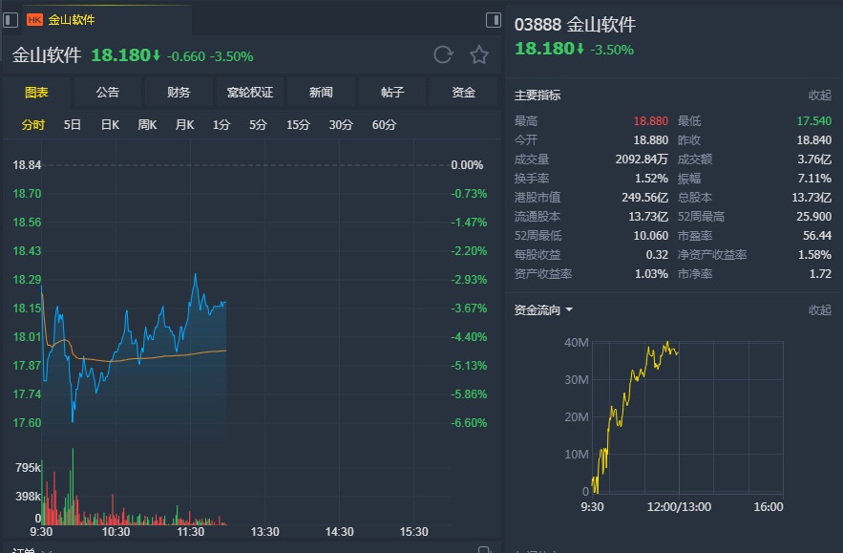Screen dimensions: 843x553
Task: Open the 财务 tab
Action: pos(179,93)
